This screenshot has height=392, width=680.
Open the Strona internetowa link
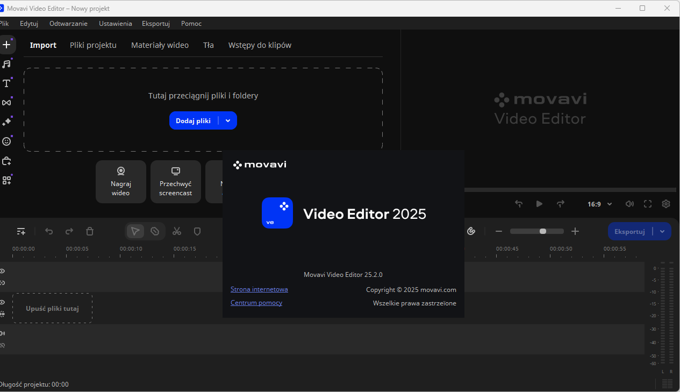point(259,289)
